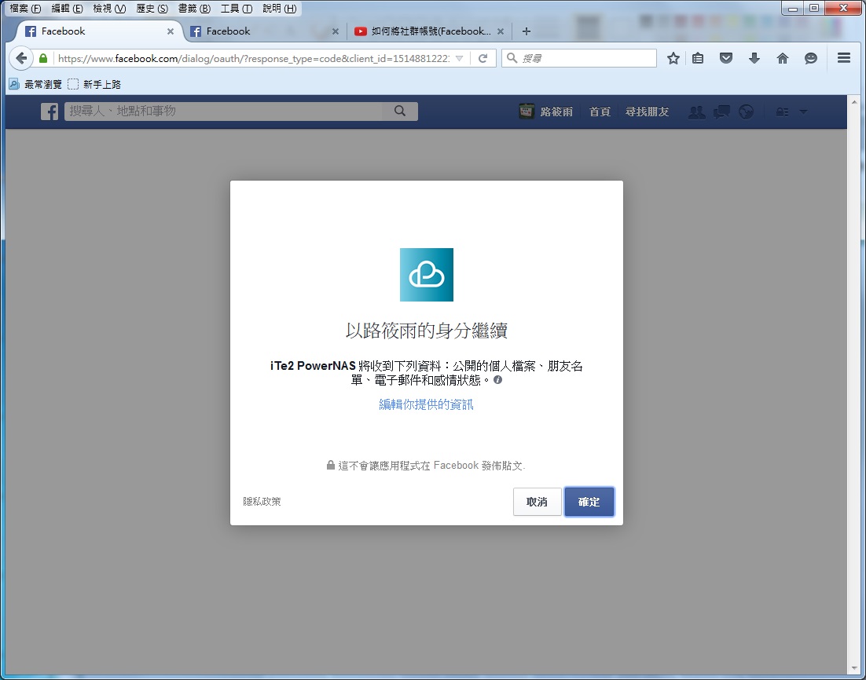Viewport: 866px width, 680px height.
Task: Open Facebook account settings dropdown arrow
Action: coord(804,112)
